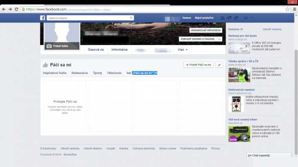Viewport: 298px width, 167px height.
Task: Select the Reštaurácie category tab
Action: point(80,73)
